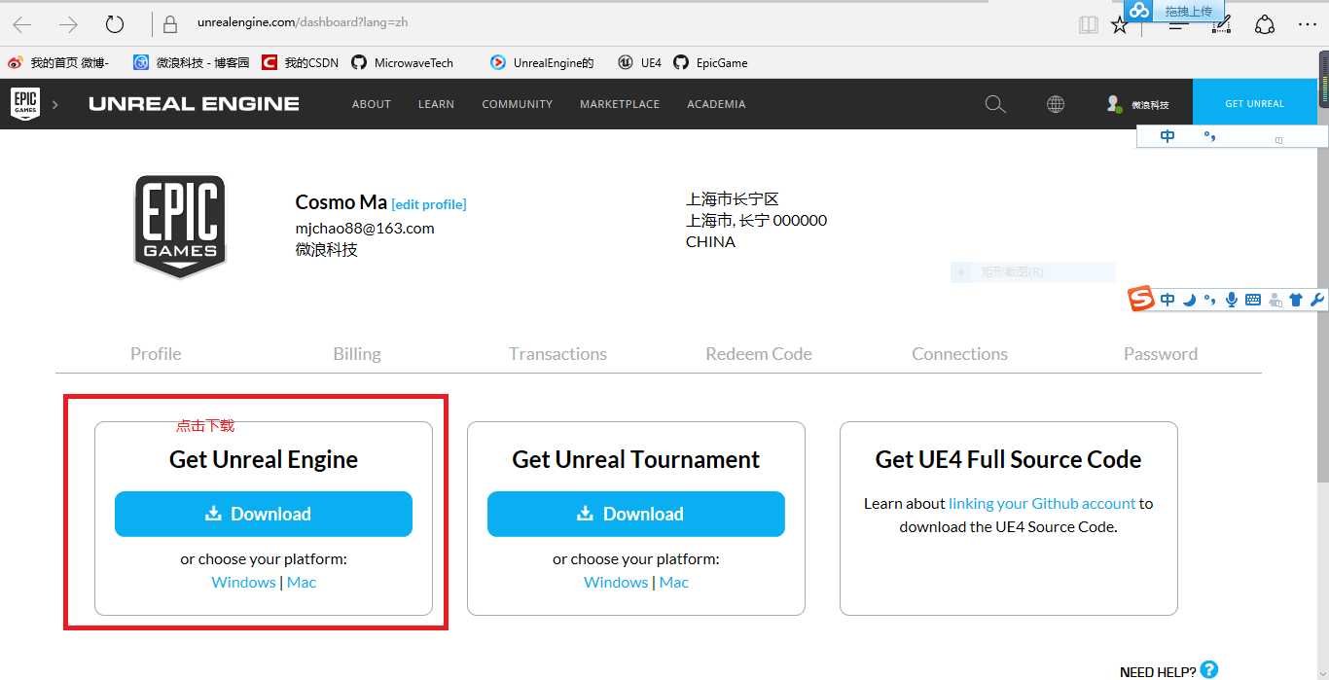Screen dimensions: 1329x680
Task: Open the Sogou skin shirt icon
Action: click(1296, 300)
